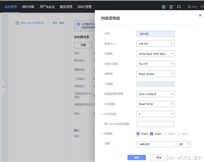Click the 名称 input field VD-OS
Screen dimensions: 204x162
[156, 34]
